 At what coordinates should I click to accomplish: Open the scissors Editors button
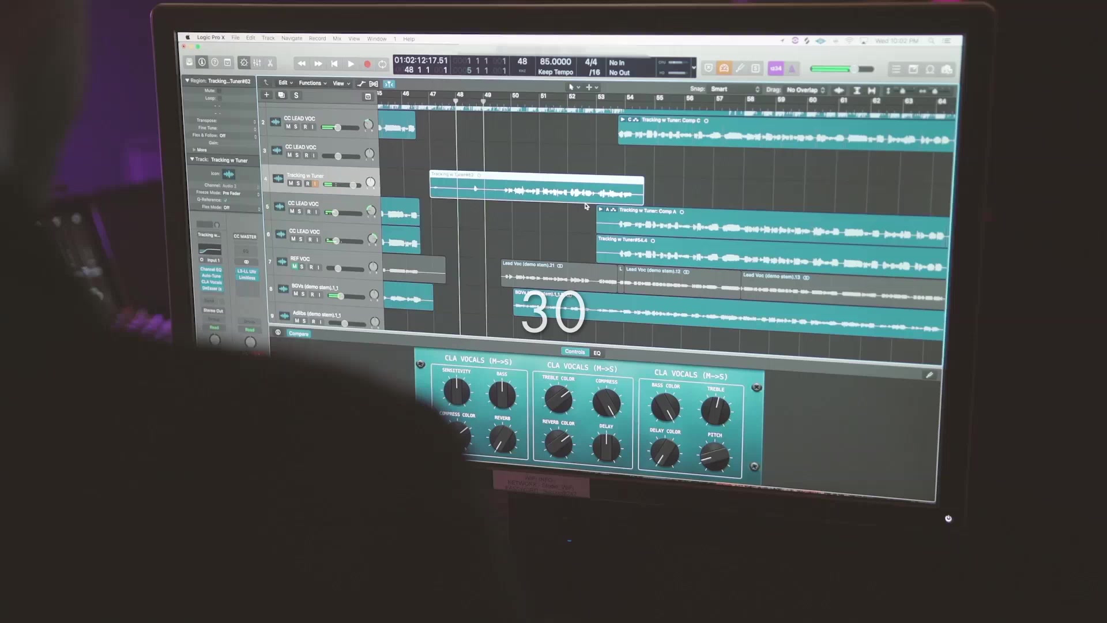[270, 63]
